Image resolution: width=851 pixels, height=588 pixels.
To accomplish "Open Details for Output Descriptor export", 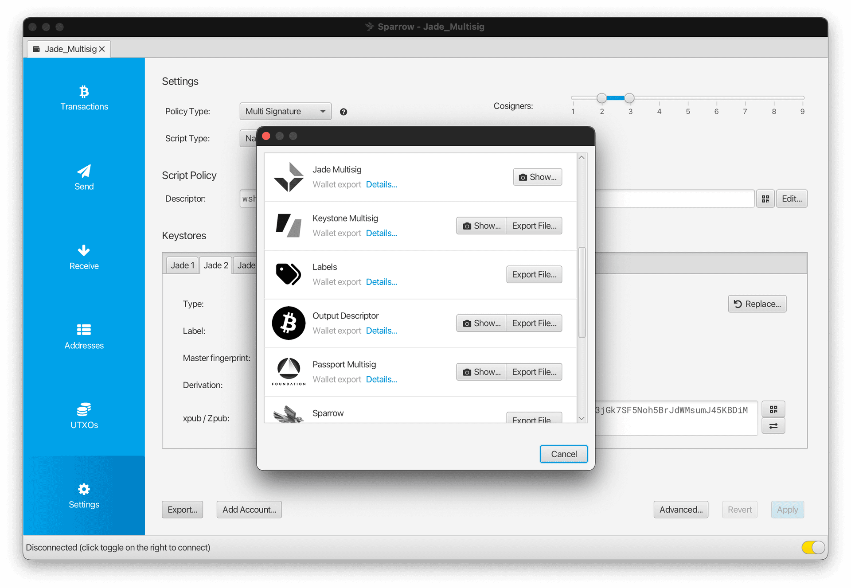I will (x=382, y=331).
